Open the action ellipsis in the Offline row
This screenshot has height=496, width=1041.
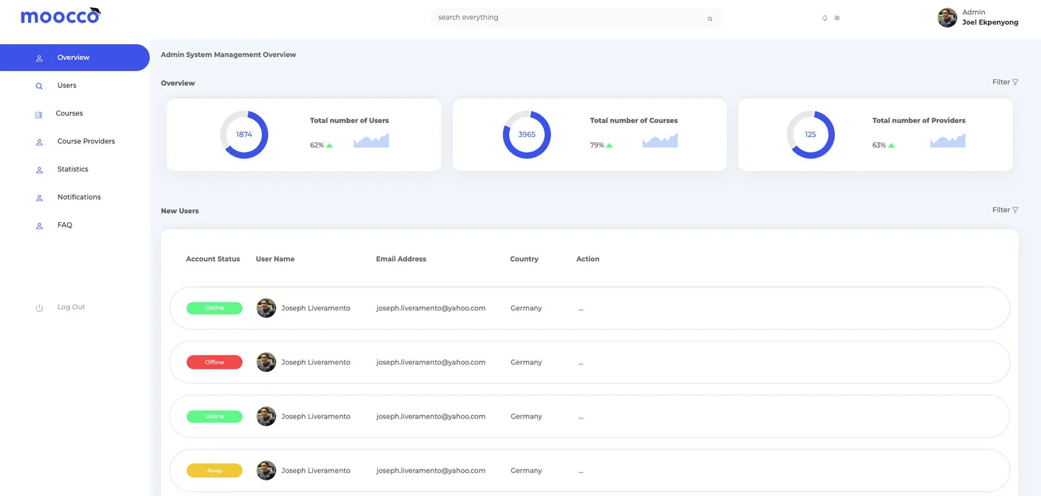(x=581, y=363)
